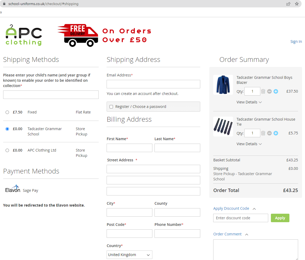
Task: Decrease Boys Blazer quantity with minus icon
Action: pos(269,92)
